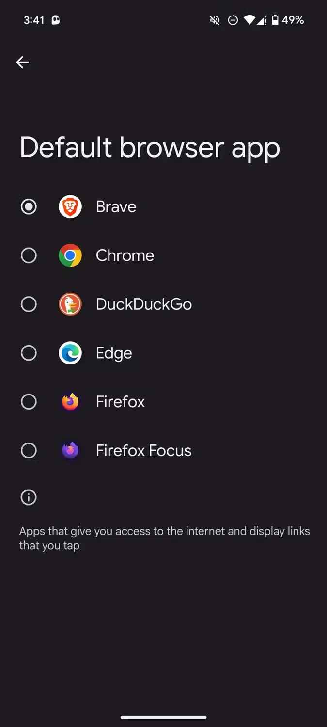Tap the Chrome logo icon

[70, 255]
